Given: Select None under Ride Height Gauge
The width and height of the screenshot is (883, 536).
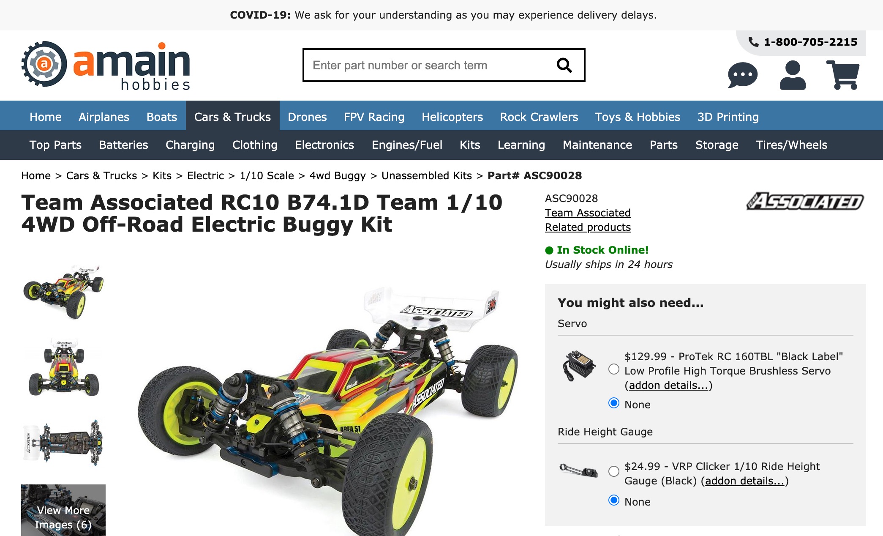Looking at the screenshot, I should coord(614,500).
